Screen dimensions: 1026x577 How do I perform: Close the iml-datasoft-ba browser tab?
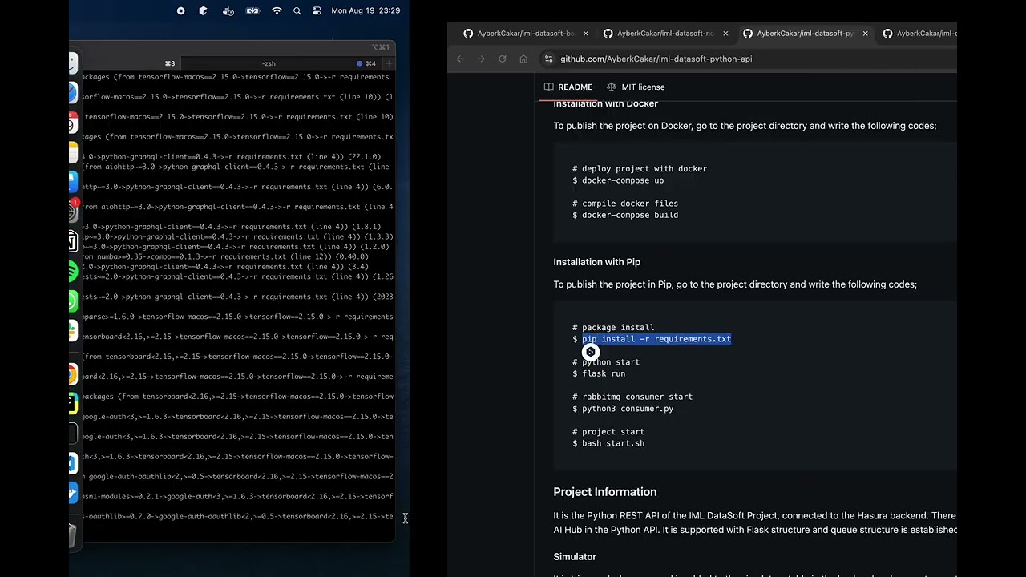[x=585, y=34]
